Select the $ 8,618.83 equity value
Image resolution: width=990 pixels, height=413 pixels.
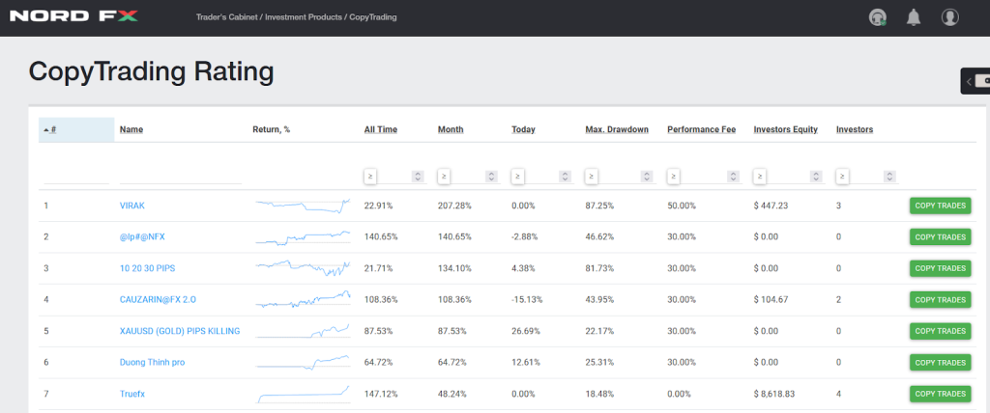[774, 394]
